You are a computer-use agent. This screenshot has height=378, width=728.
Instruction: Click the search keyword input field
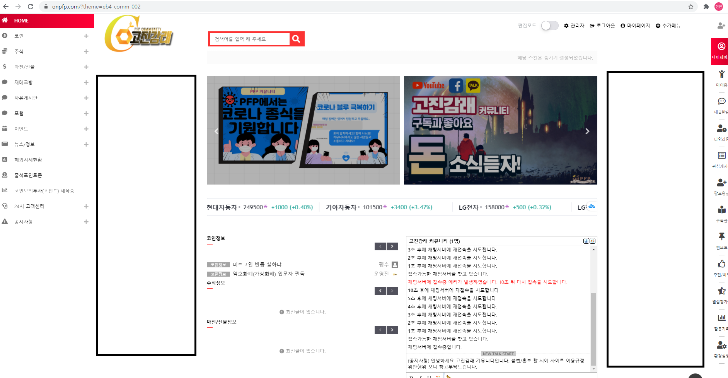(250, 39)
